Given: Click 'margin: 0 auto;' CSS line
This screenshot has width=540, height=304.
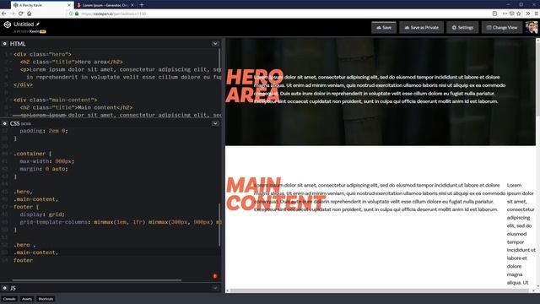Looking at the screenshot, I should (44, 169).
